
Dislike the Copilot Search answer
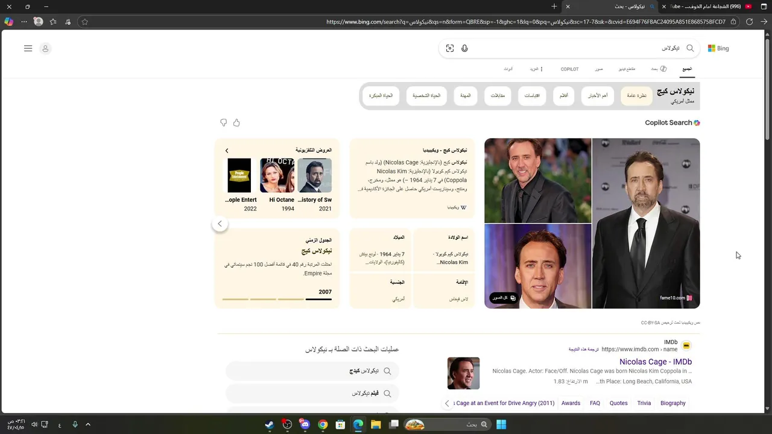click(x=224, y=122)
